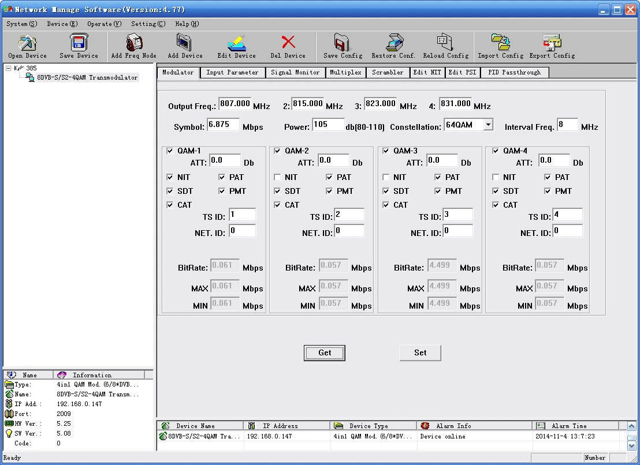Enable the NIT checkbox under QAM-2
640x465 pixels.
click(278, 177)
